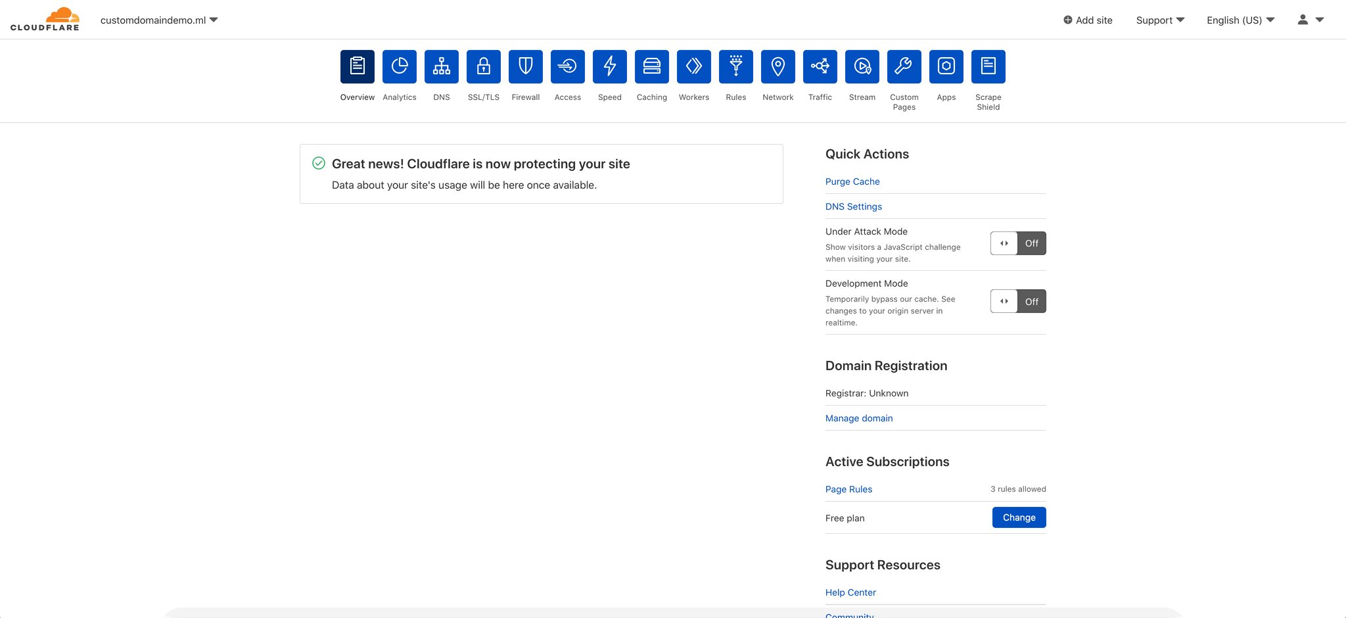The height and width of the screenshot is (618, 1346).
Task: Click the Cloudflare logo
Action: coord(45,19)
